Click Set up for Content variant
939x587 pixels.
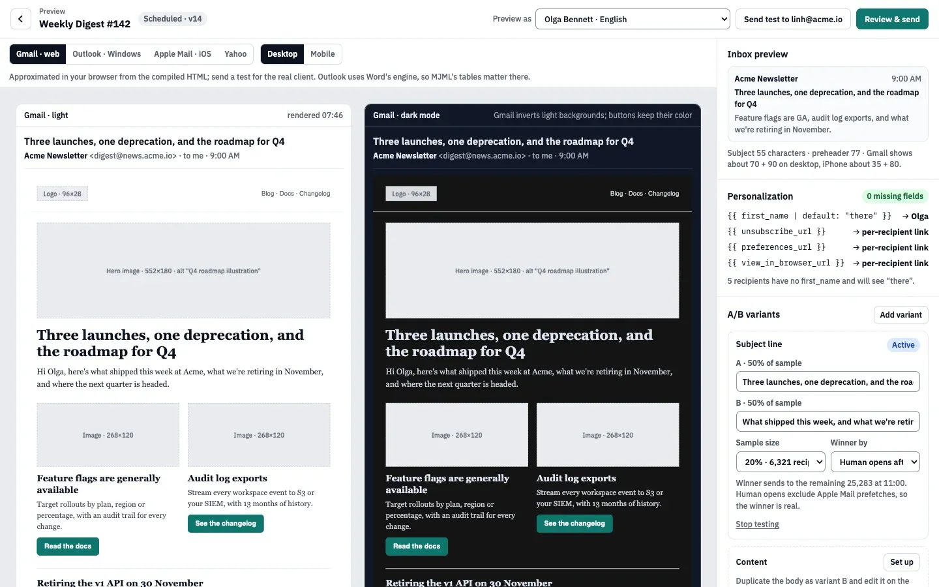pos(902,562)
